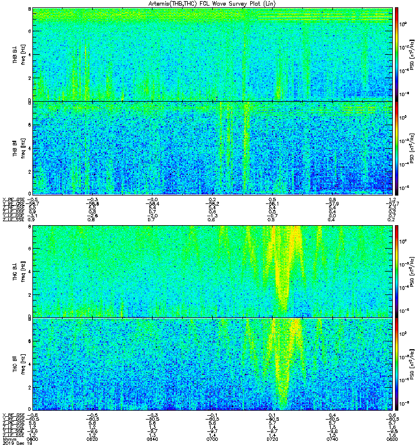This screenshot has width=419, height=447.
Task: Click the '-0.0' X_RE_GSE value under THB
Action: (152, 199)
